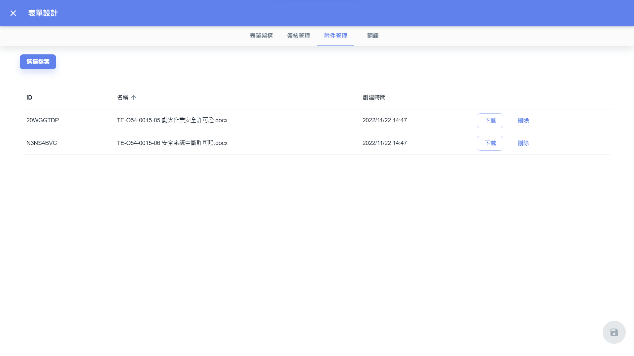Screen dimensions: 634x356
Task: Open the 簽核管理 tab
Action: point(298,36)
